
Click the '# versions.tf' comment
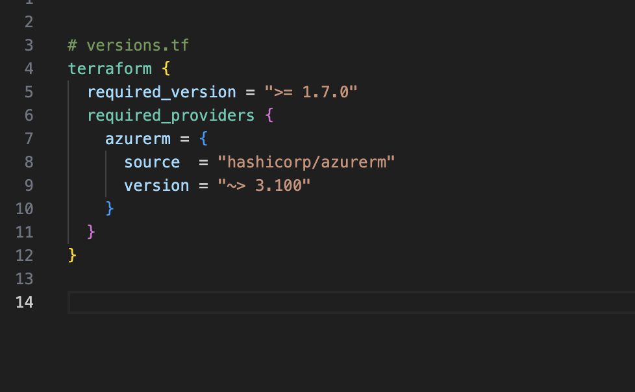point(128,45)
